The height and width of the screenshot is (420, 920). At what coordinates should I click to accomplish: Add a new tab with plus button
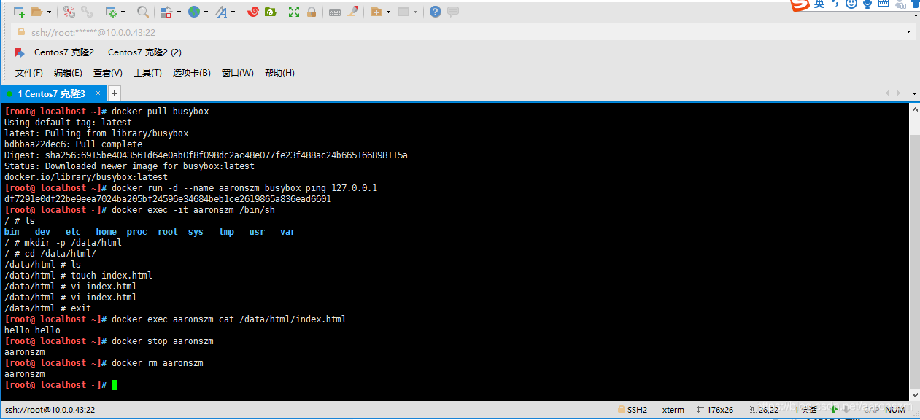point(114,93)
